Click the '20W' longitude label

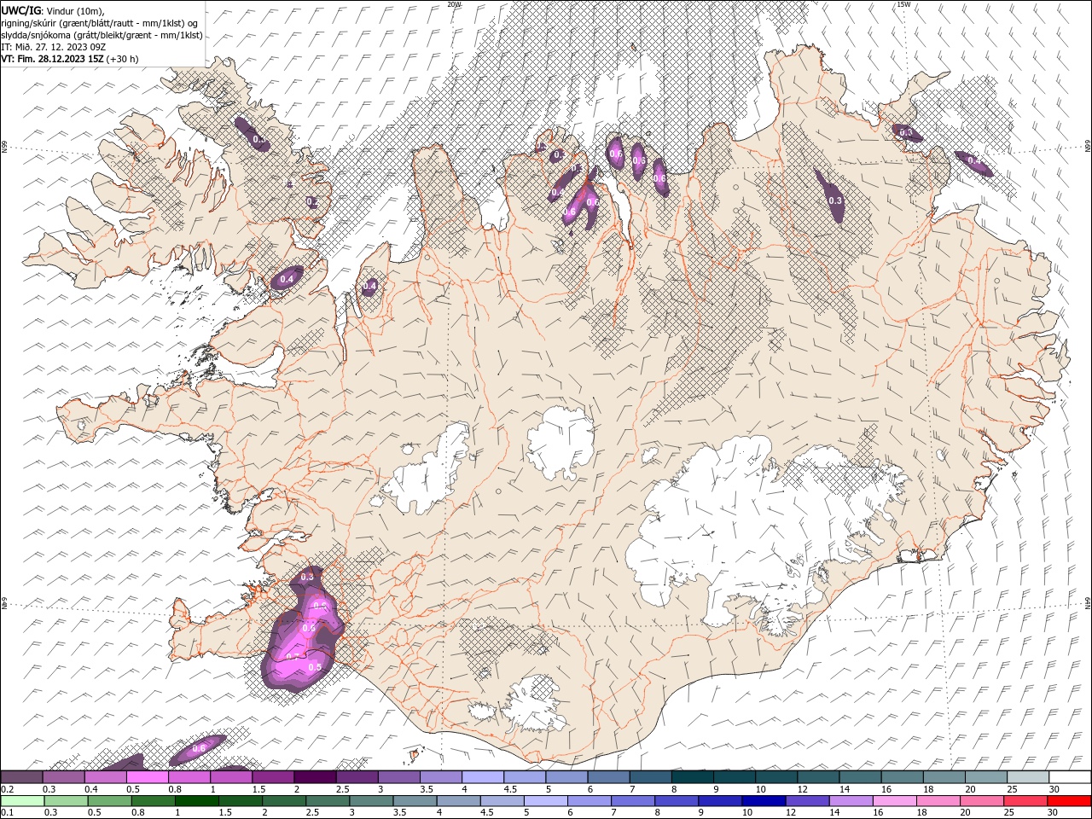454,4
